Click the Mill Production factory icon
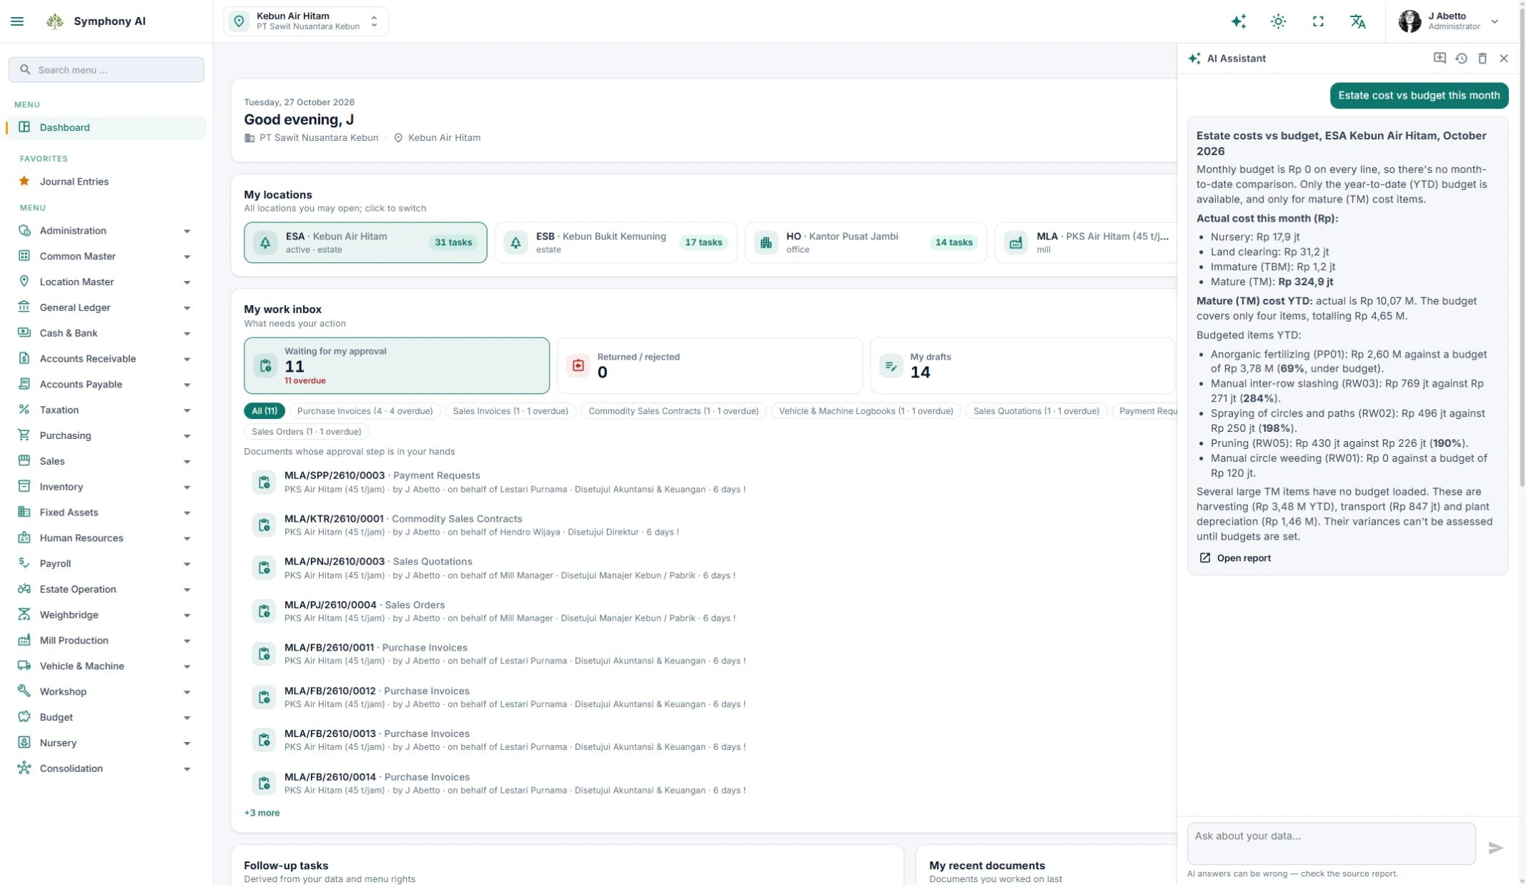 tap(24, 640)
